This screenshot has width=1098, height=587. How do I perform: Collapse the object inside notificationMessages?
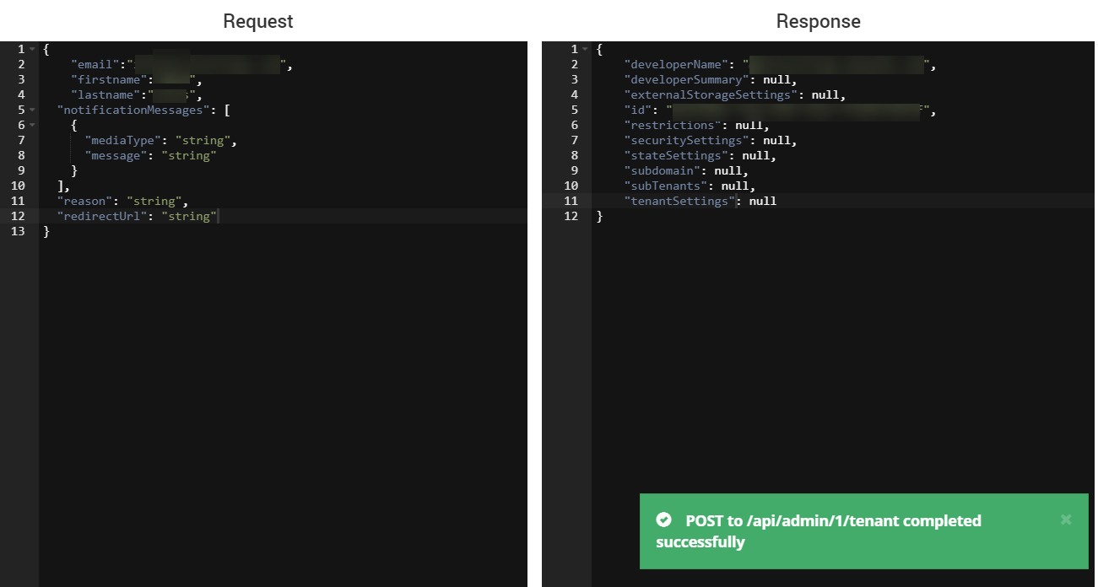point(30,125)
